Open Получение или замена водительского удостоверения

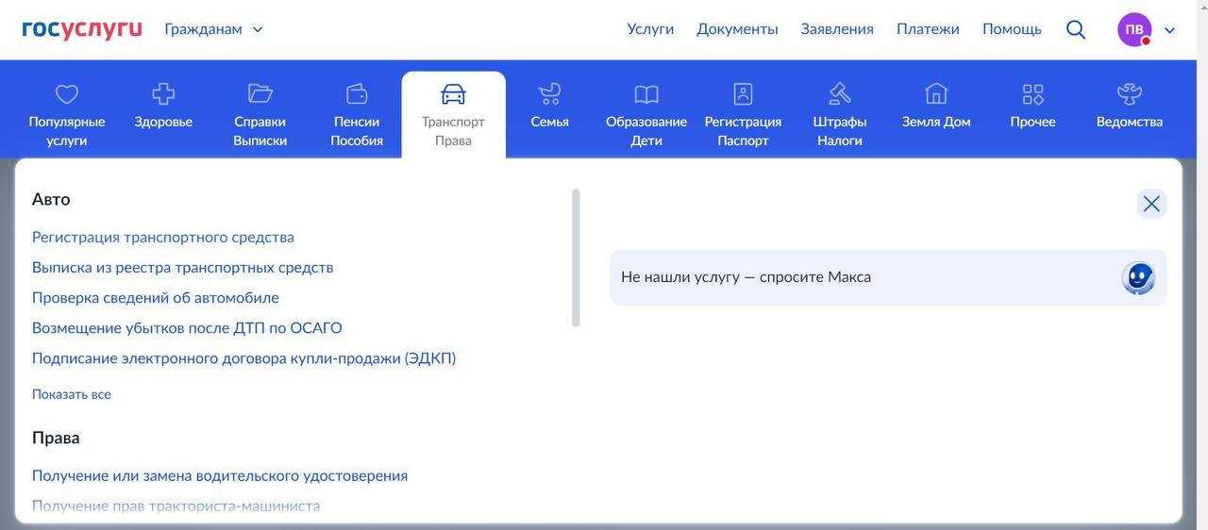220,476
